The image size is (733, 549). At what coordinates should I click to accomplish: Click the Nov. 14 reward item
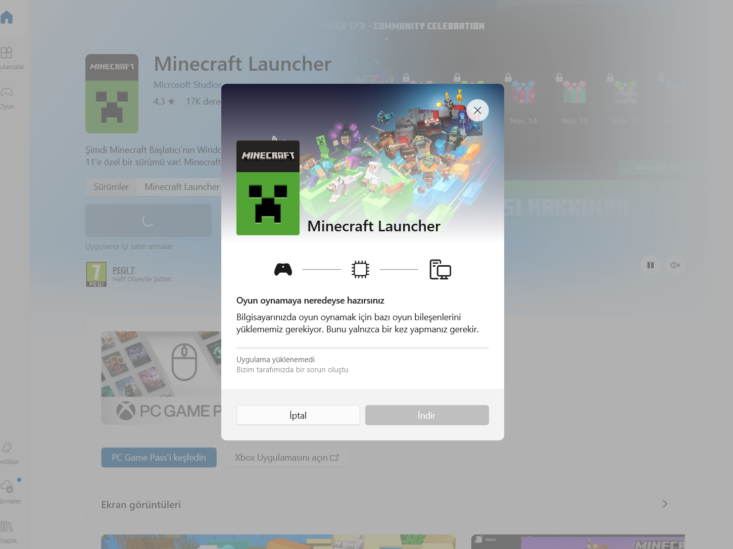click(x=524, y=100)
